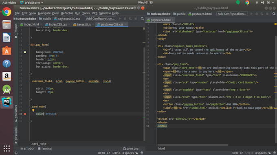
Task: Select the paytaxes.html tab in right window
Action: point(160,20)
